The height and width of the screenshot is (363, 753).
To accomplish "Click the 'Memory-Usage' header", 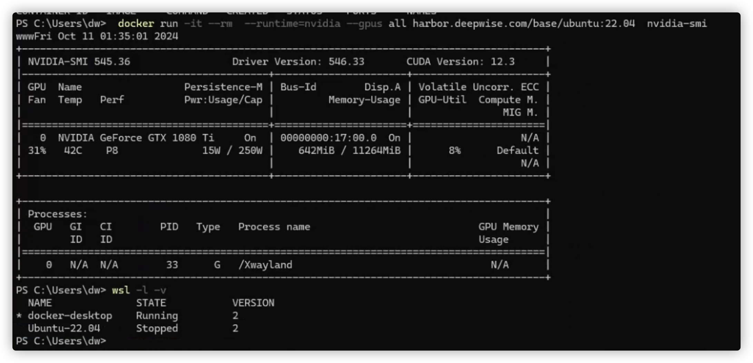I will click(364, 100).
